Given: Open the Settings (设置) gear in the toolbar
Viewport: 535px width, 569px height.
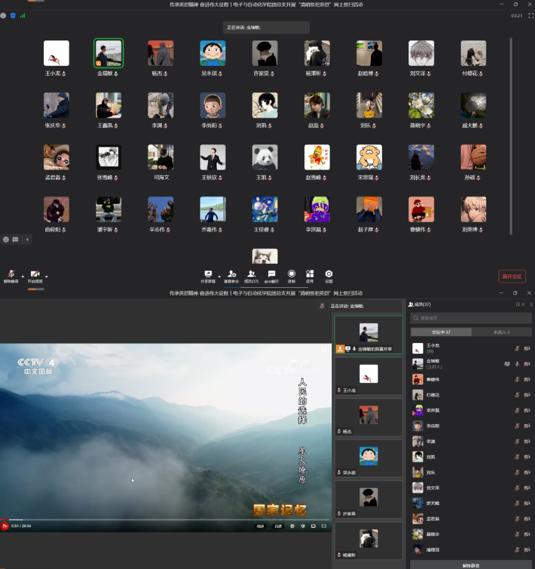Looking at the screenshot, I should point(329,274).
